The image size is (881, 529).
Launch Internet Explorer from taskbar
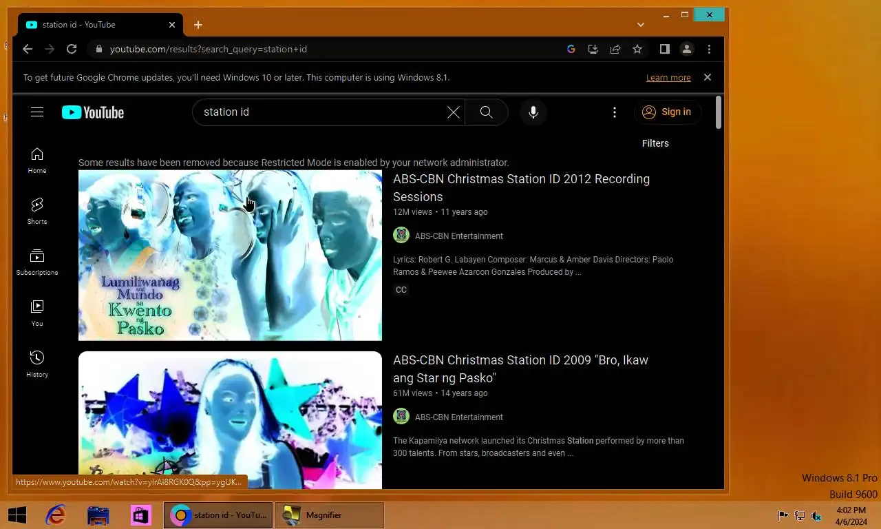pos(56,515)
